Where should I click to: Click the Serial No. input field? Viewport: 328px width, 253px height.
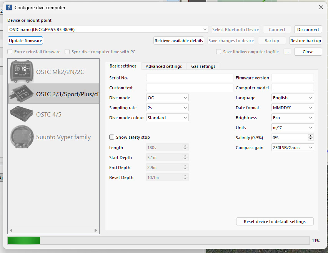(190, 77)
